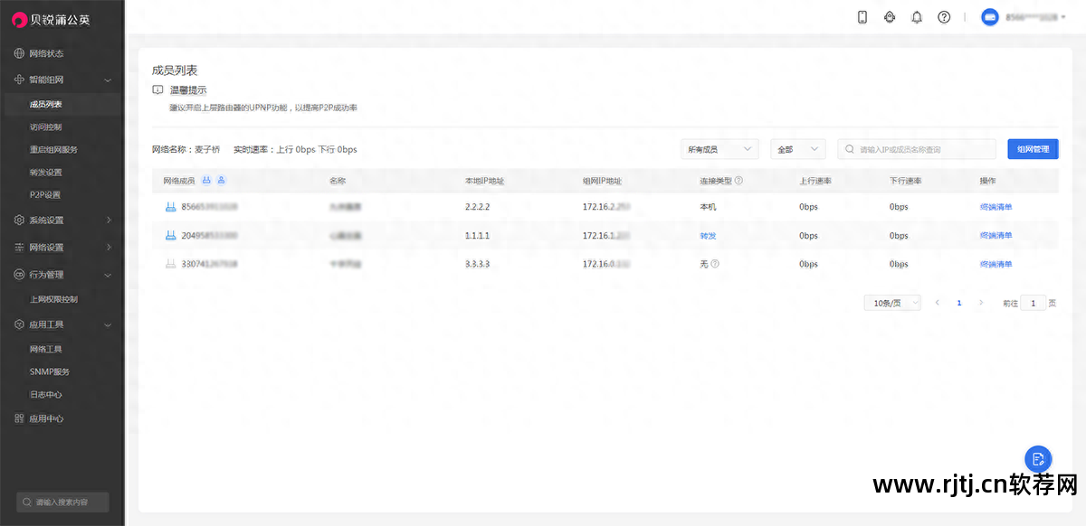Click the help question mark icon in header

coord(944,17)
